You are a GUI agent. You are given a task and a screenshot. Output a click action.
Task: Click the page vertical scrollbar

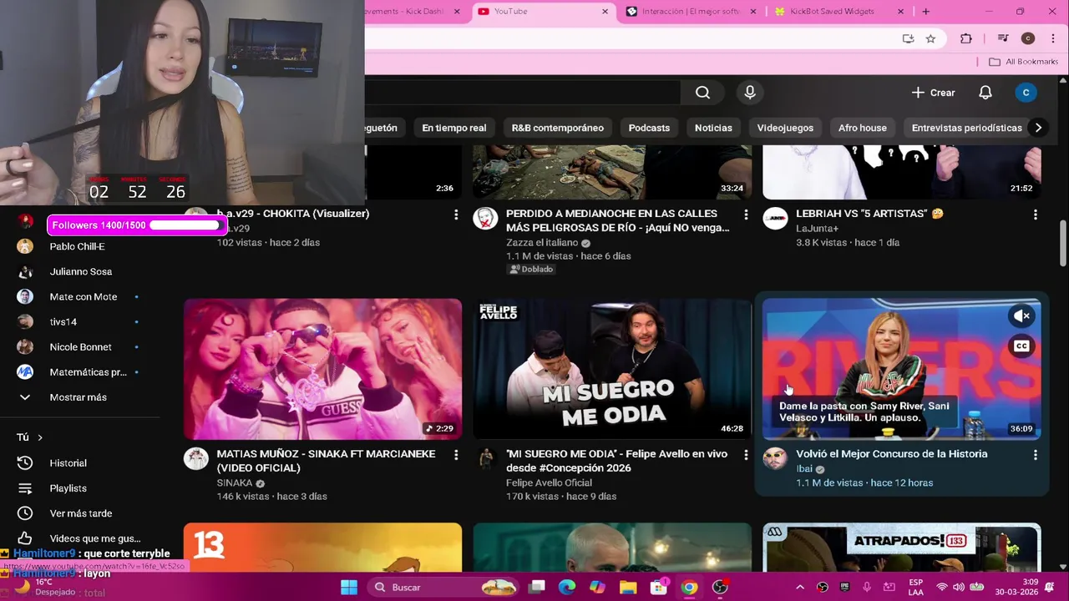point(1062,244)
